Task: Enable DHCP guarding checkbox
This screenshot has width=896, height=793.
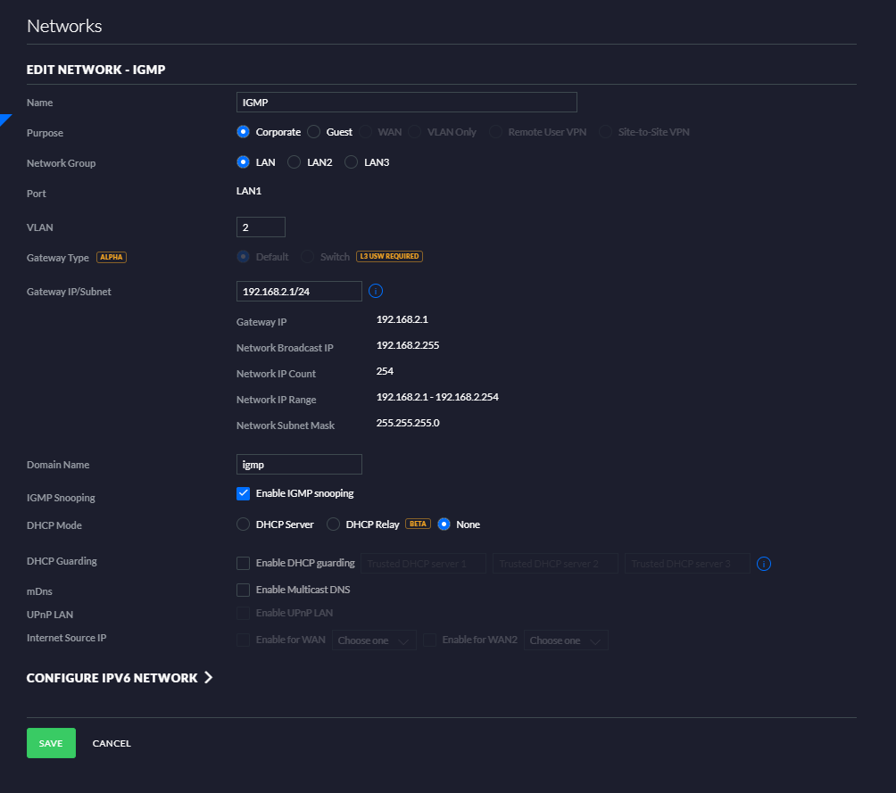Action: click(x=243, y=563)
